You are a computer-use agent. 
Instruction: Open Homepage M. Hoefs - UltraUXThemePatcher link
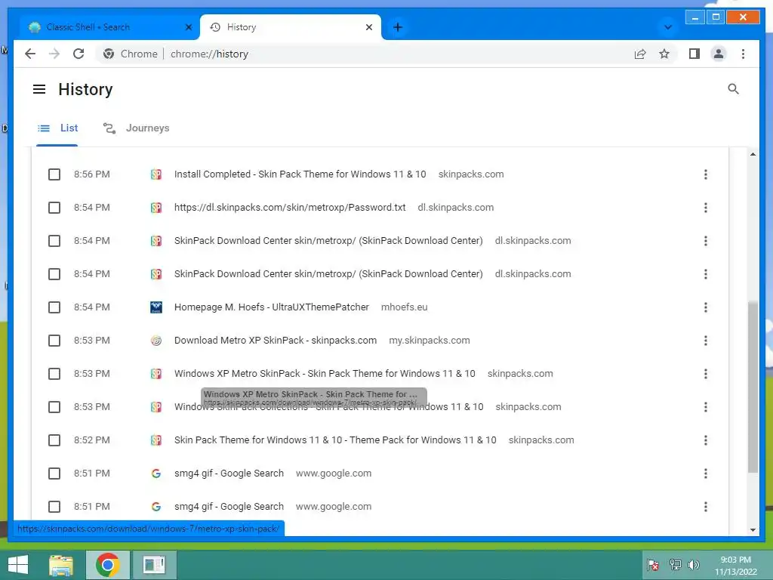click(271, 307)
